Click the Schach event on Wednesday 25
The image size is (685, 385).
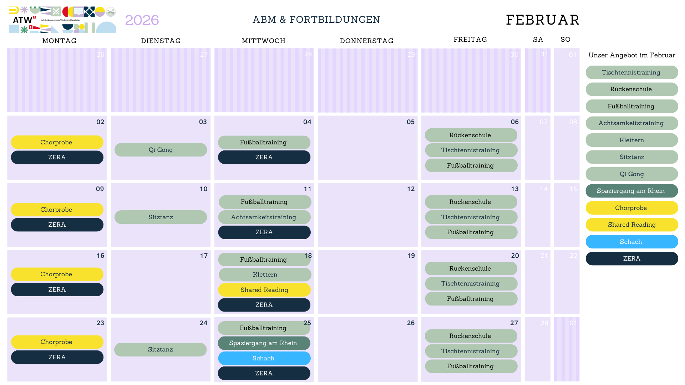tap(264, 358)
